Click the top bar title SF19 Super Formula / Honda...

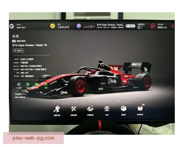[110, 25]
